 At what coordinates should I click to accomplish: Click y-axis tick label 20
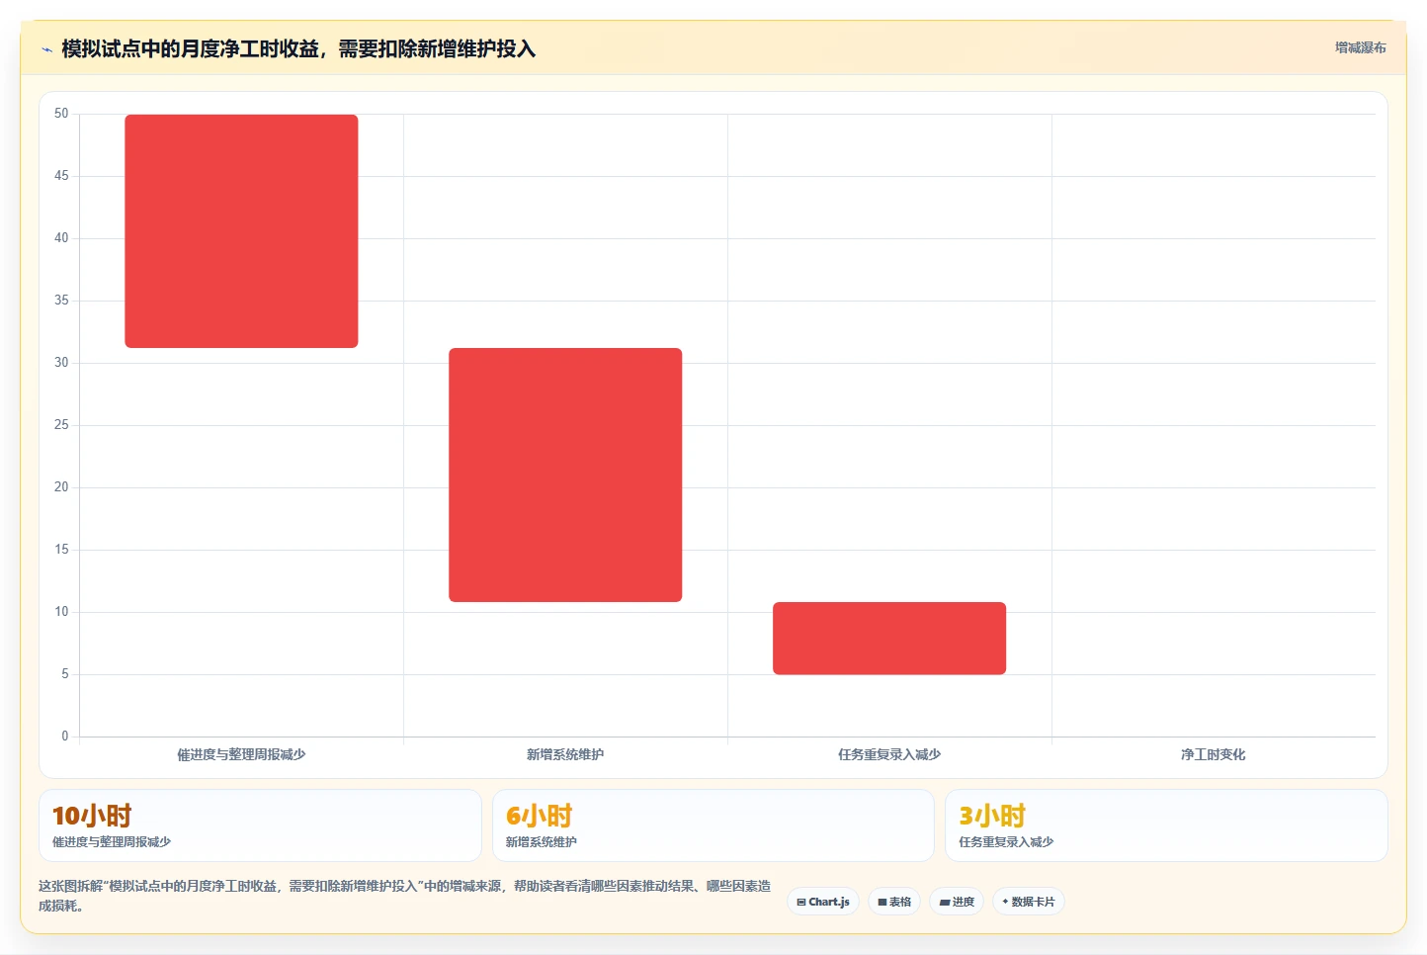click(61, 487)
